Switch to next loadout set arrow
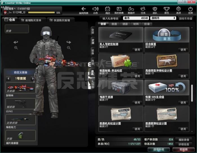 [33, 79]
